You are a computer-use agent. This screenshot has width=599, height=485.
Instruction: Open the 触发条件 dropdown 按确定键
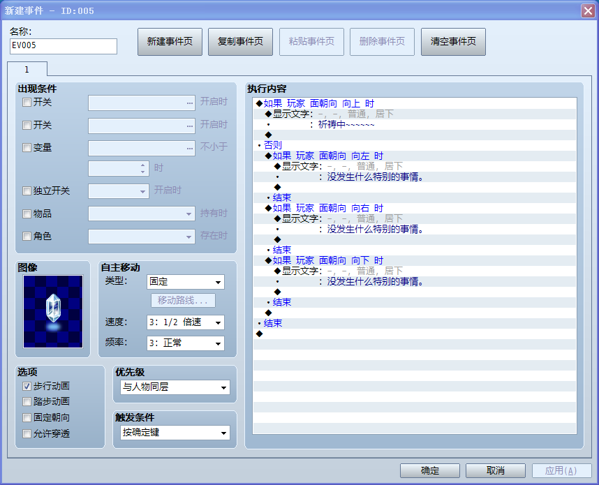[175, 433]
